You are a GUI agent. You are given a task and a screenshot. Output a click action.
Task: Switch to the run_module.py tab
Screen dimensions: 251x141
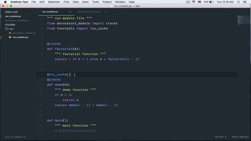click(x=50, y=12)
